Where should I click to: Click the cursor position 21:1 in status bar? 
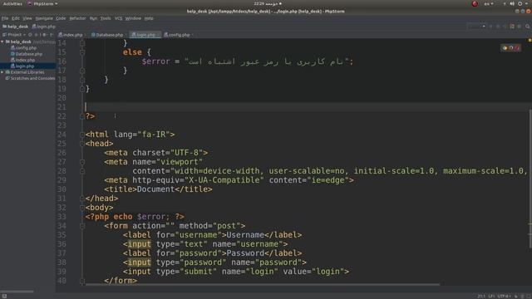coord(481,296)
